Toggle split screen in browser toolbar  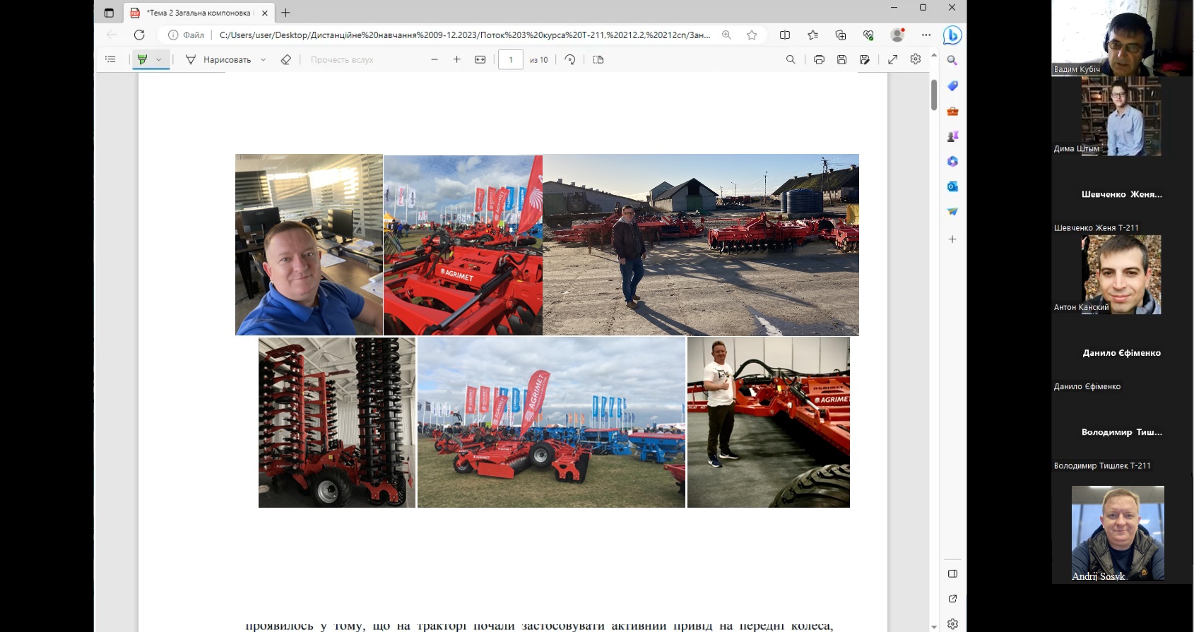coord(784,35)
